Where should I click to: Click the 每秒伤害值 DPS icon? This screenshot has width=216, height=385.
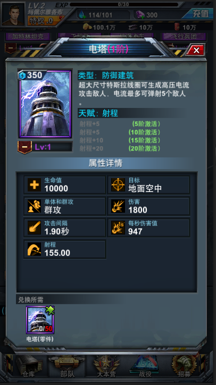click(118, 228)
